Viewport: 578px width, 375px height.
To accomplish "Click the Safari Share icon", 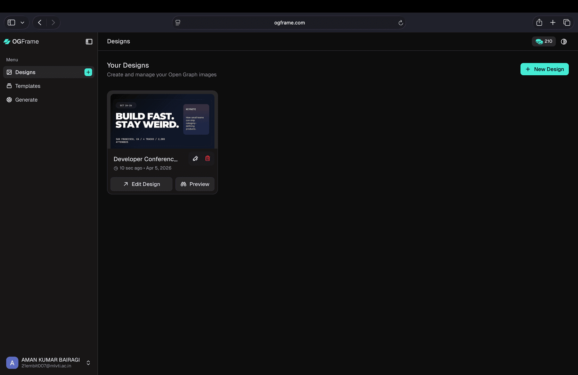I will click(539, 23).
